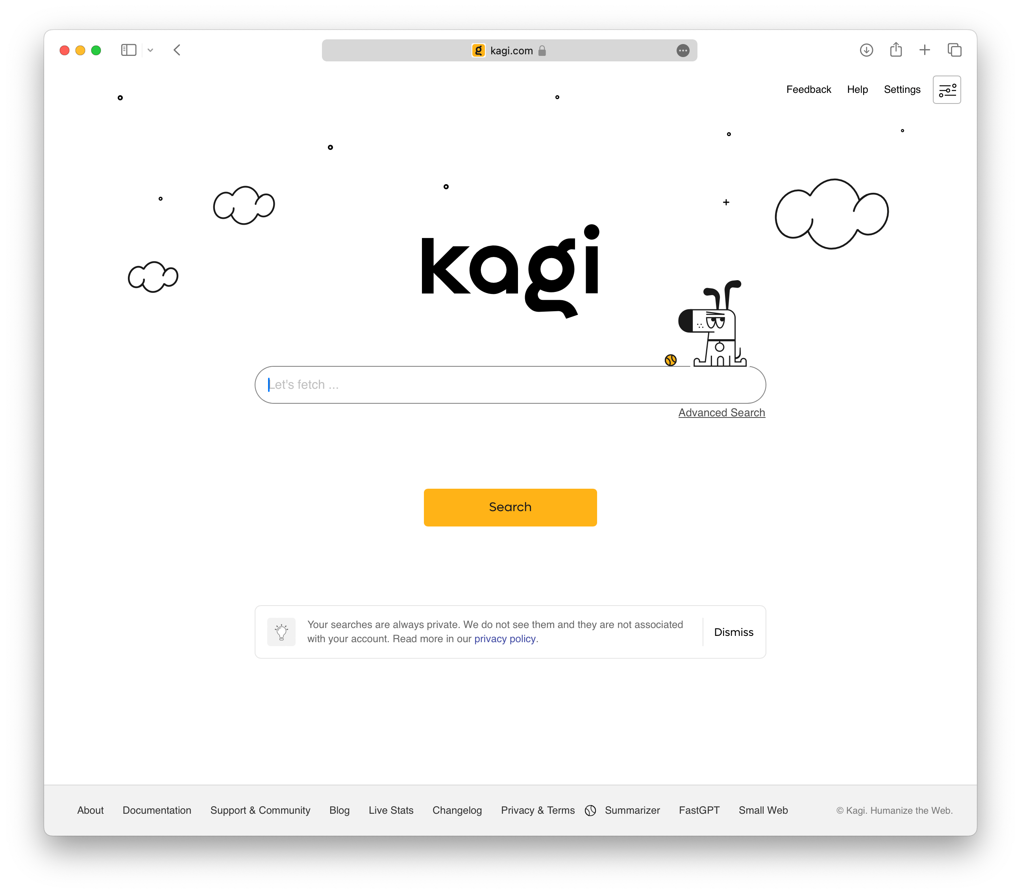
Task: Open the Feedback link
Action: 808,89
